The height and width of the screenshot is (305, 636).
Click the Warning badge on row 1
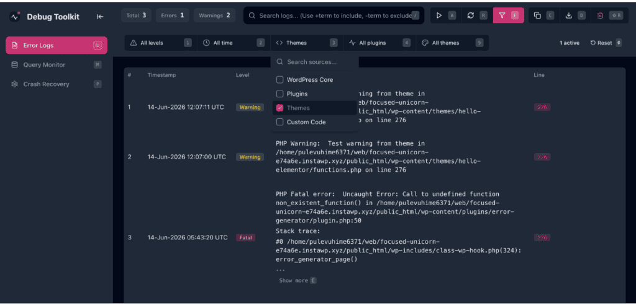tap(250, 107)
